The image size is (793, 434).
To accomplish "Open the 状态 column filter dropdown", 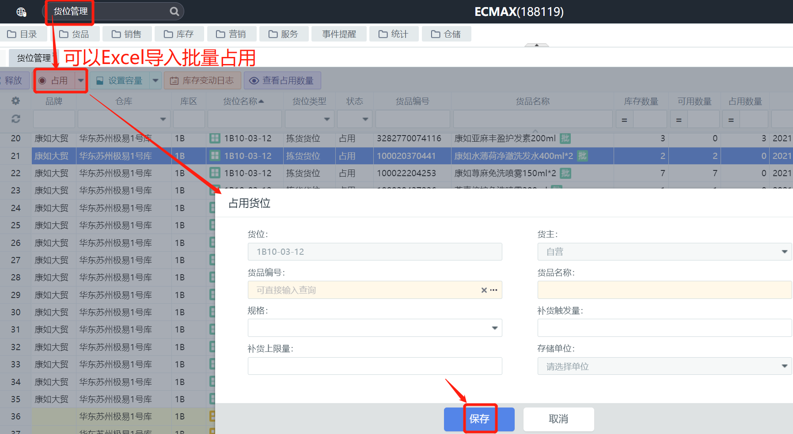I will [365, 119].
